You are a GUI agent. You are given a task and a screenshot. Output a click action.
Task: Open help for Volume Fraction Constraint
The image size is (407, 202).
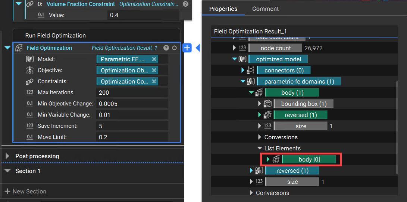(x=185, y=4)
